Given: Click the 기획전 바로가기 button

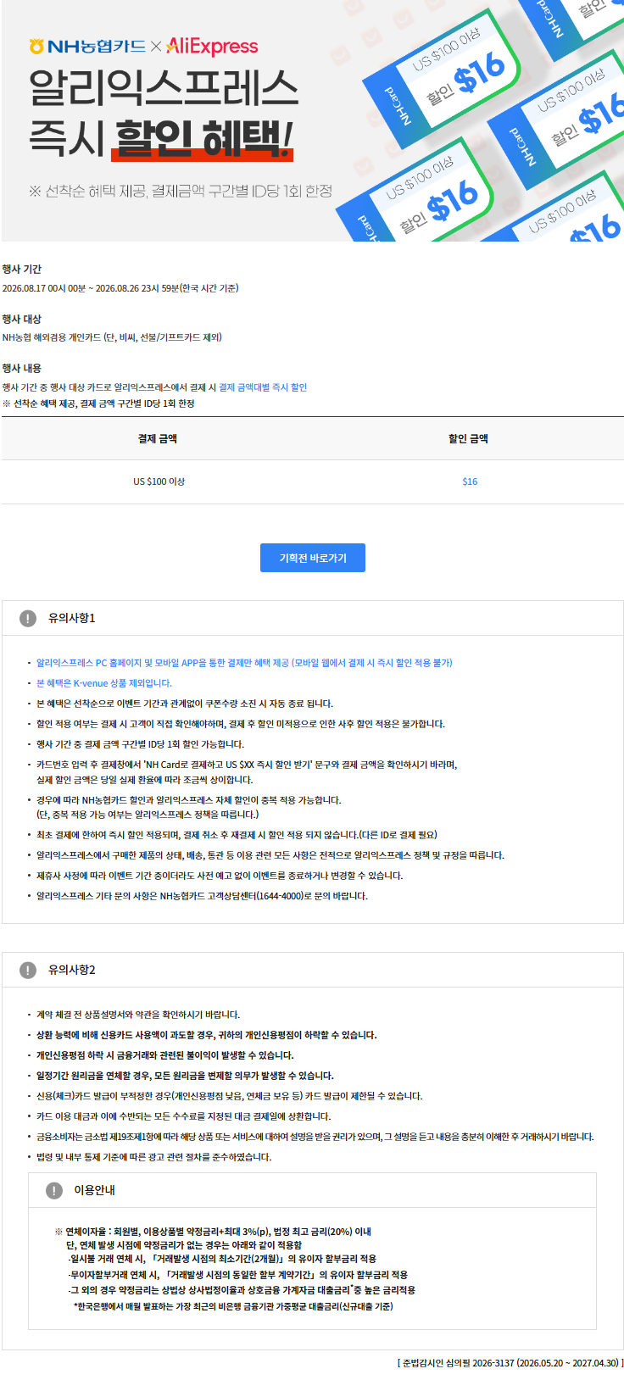Looking at the screenshot, I should coord(312,558).
